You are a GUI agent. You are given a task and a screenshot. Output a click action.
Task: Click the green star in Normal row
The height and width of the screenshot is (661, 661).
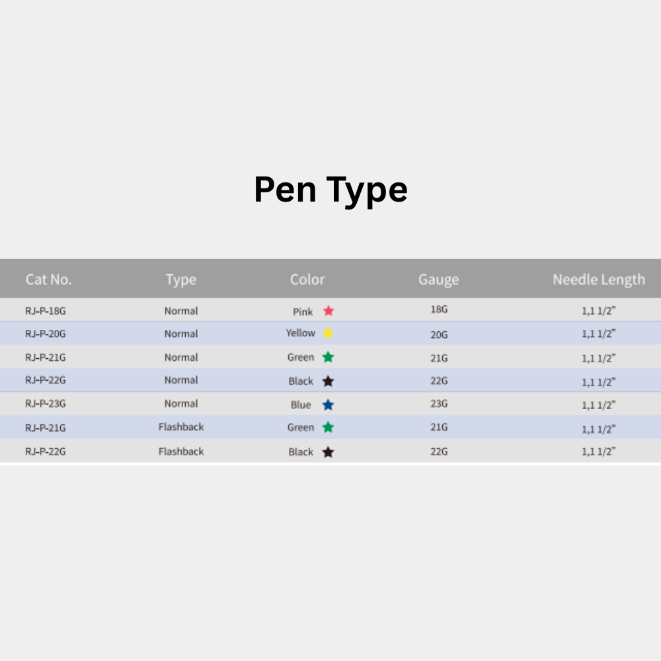328,358
